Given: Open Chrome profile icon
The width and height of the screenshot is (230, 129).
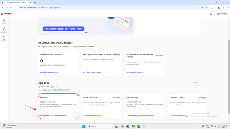Looking at the screenshot, I should click(x=223, y=7).
